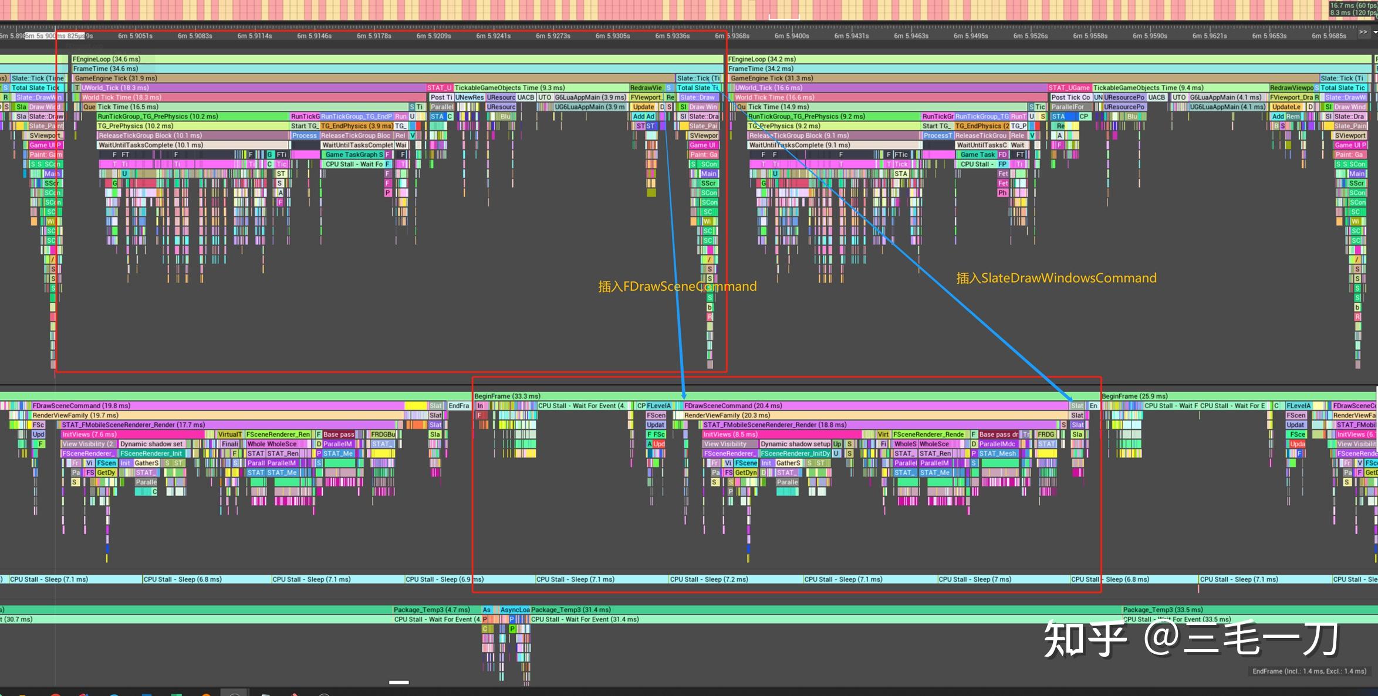Select the CPU Stall - Sleep (7.2 ms) event
1378x696 pixels.
click(x=709, y=579)
